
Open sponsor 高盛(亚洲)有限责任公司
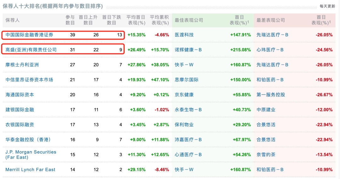31,50
